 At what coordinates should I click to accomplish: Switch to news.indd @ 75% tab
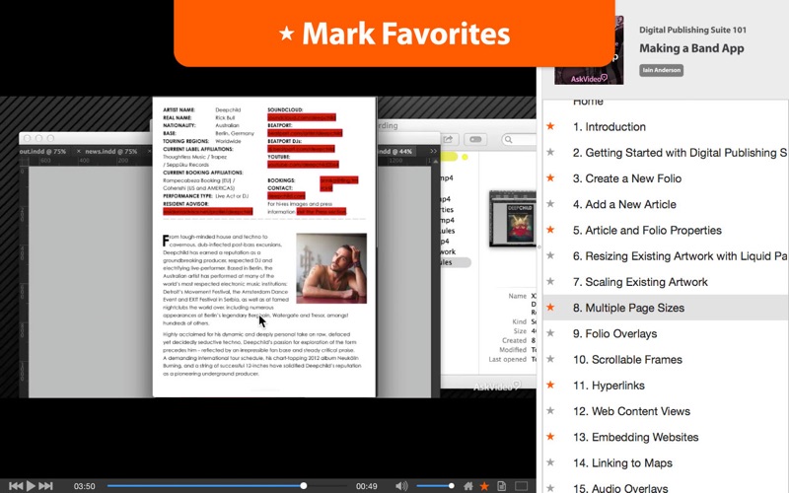click(x=110, y=151)
